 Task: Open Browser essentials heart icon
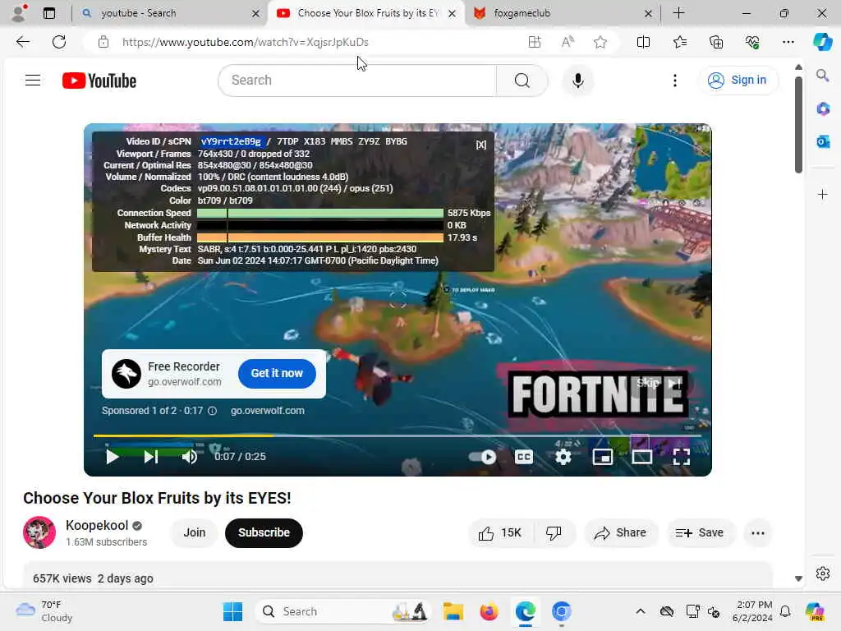click(752, 42)
